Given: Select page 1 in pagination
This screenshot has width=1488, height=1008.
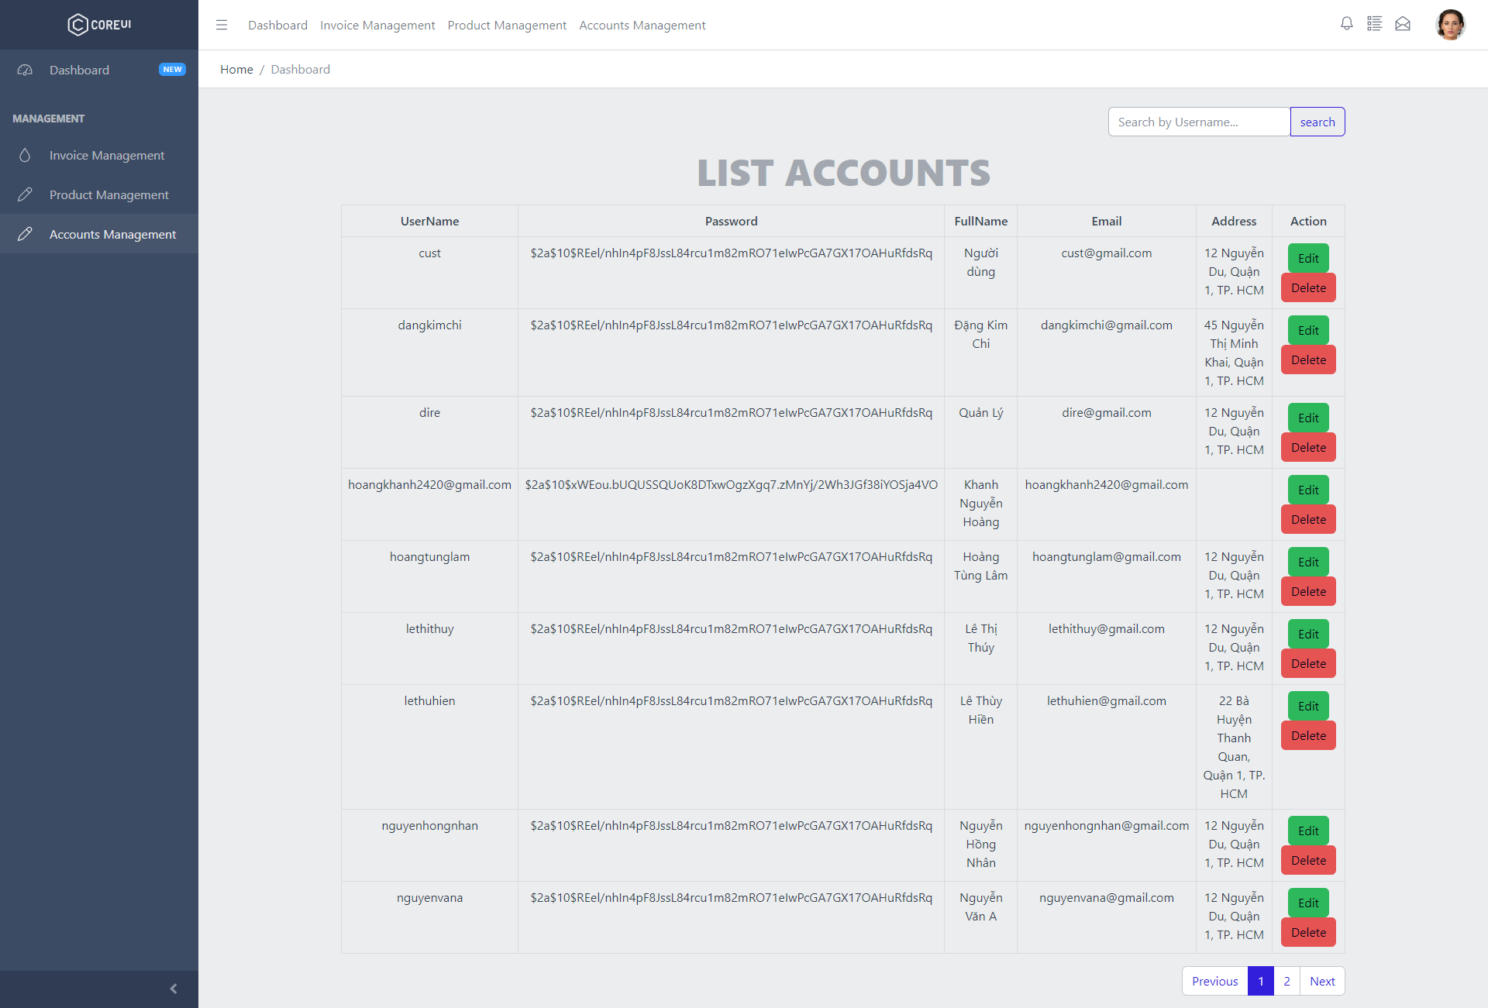Looking at the screenshot, I should tap(1261, 981).
